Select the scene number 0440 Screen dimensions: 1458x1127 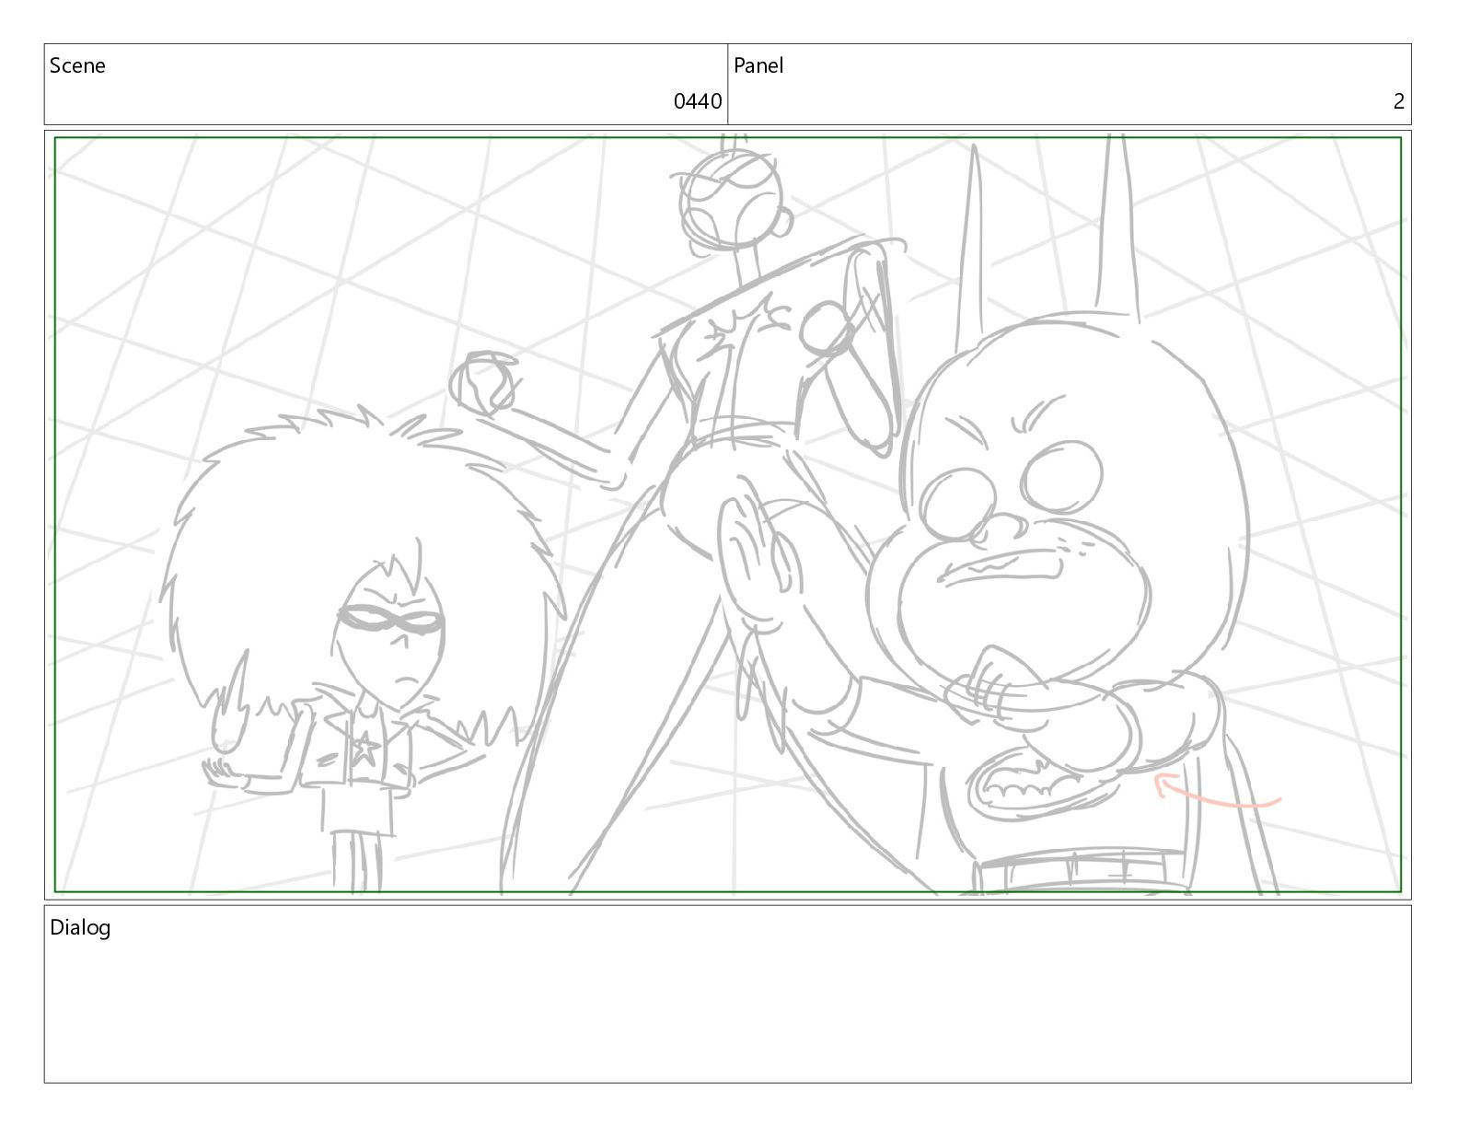click(698, 101)
